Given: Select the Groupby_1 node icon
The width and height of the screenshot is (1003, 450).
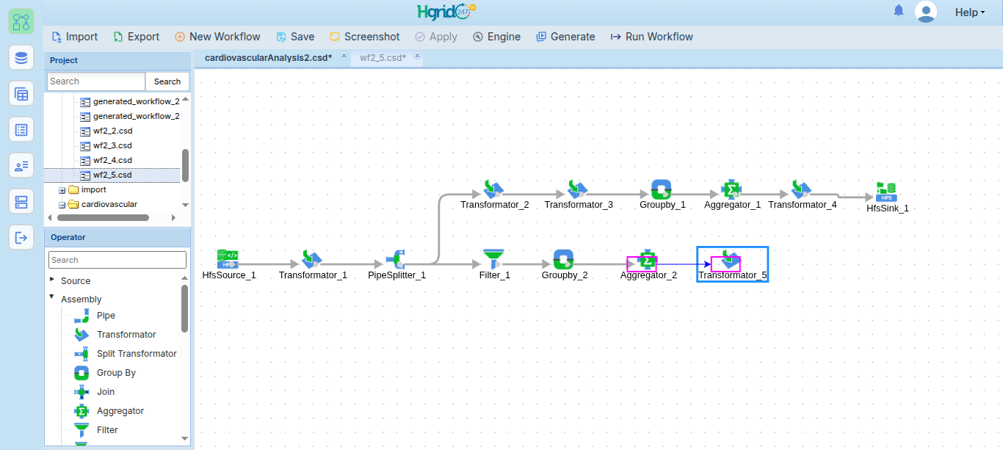Looking at the screenshot, I should 662,189.
